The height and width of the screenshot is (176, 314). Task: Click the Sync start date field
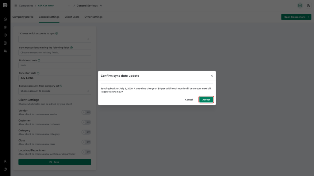(x=55, y=78)
